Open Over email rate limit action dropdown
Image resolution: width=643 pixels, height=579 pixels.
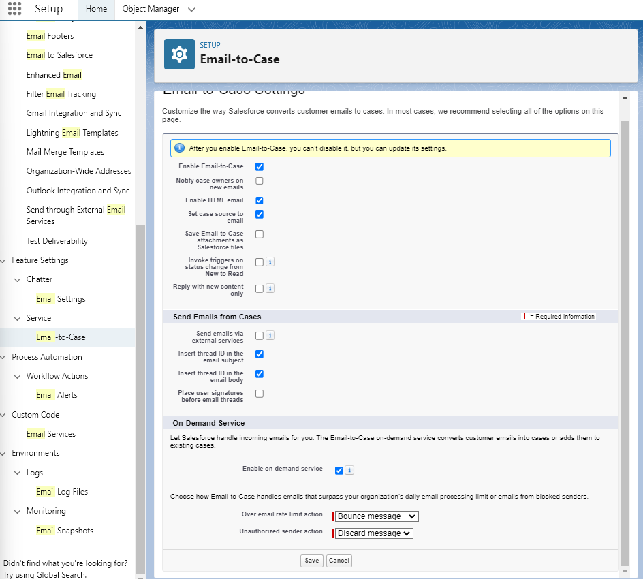click(377, 516)
